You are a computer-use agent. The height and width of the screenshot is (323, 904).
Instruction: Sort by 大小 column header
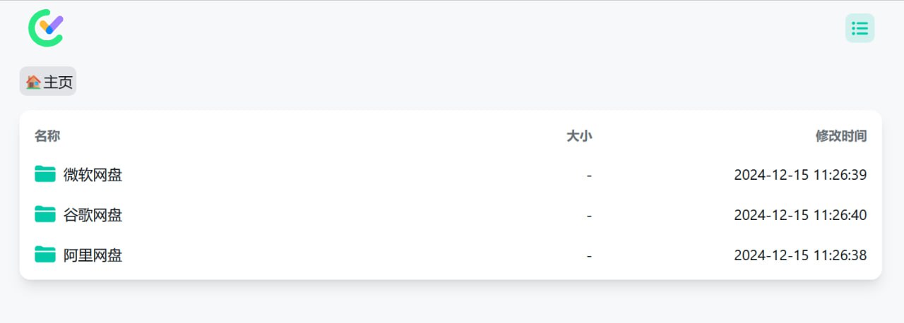tap(579, 136)
